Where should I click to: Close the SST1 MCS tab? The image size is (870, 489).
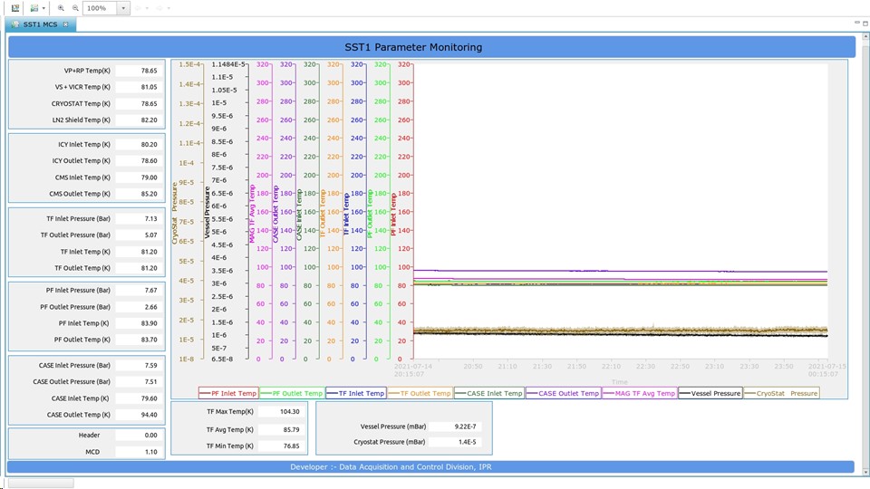66,24
